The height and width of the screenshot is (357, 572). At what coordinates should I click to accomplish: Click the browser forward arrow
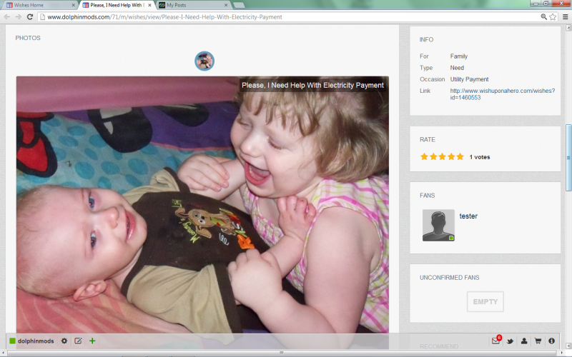[x=19, y=16]
